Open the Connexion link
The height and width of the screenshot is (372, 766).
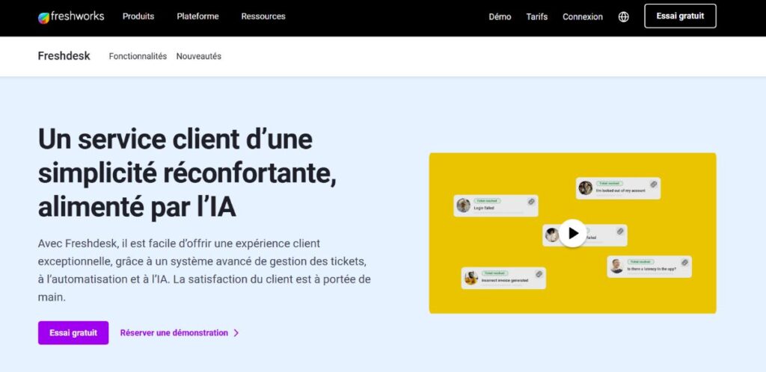[x=583, y=16]
